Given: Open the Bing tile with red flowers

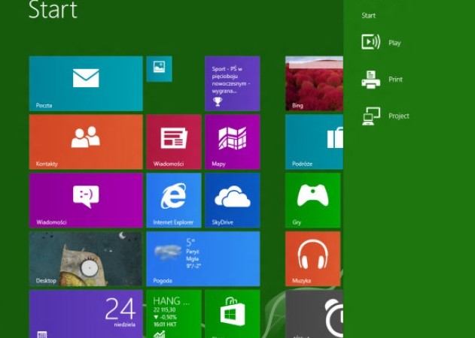Looking at the screenshot, I should pos(314,83).
